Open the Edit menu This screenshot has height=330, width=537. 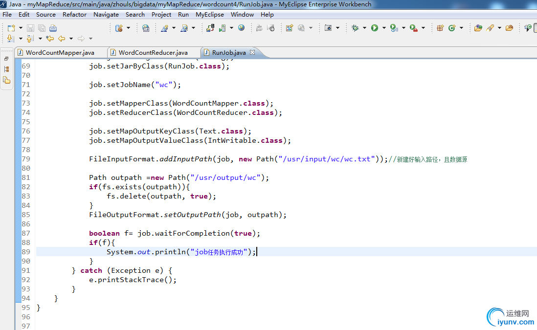[x=24, y=14]
